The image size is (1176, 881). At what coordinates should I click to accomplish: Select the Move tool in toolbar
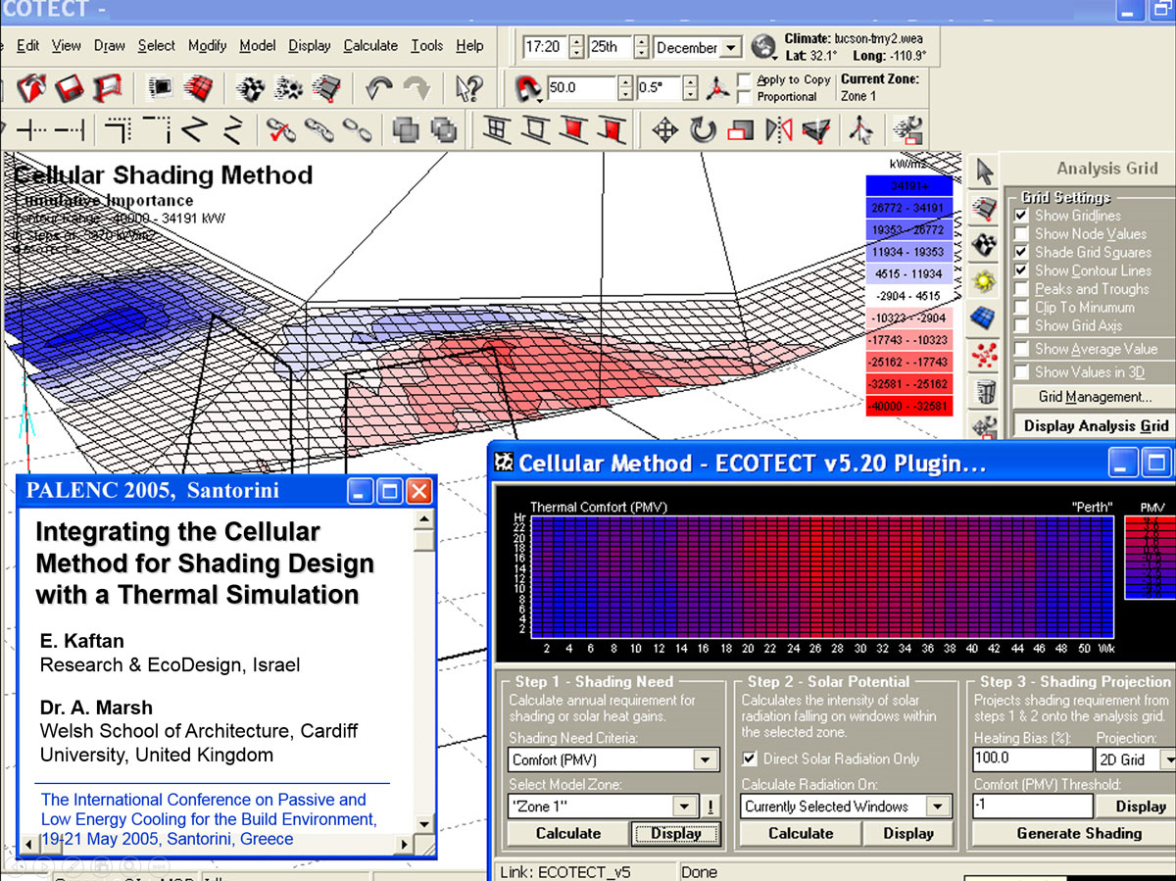(x=664, y=129)
